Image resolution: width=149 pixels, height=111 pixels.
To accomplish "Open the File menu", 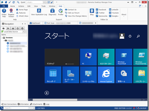I will [x=4, y=6].
